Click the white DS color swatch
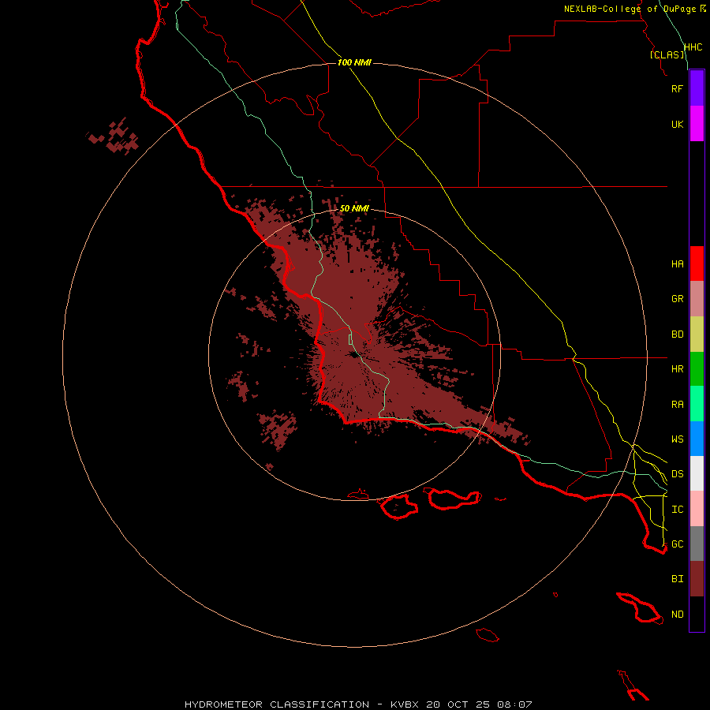 tap(697, 473)
